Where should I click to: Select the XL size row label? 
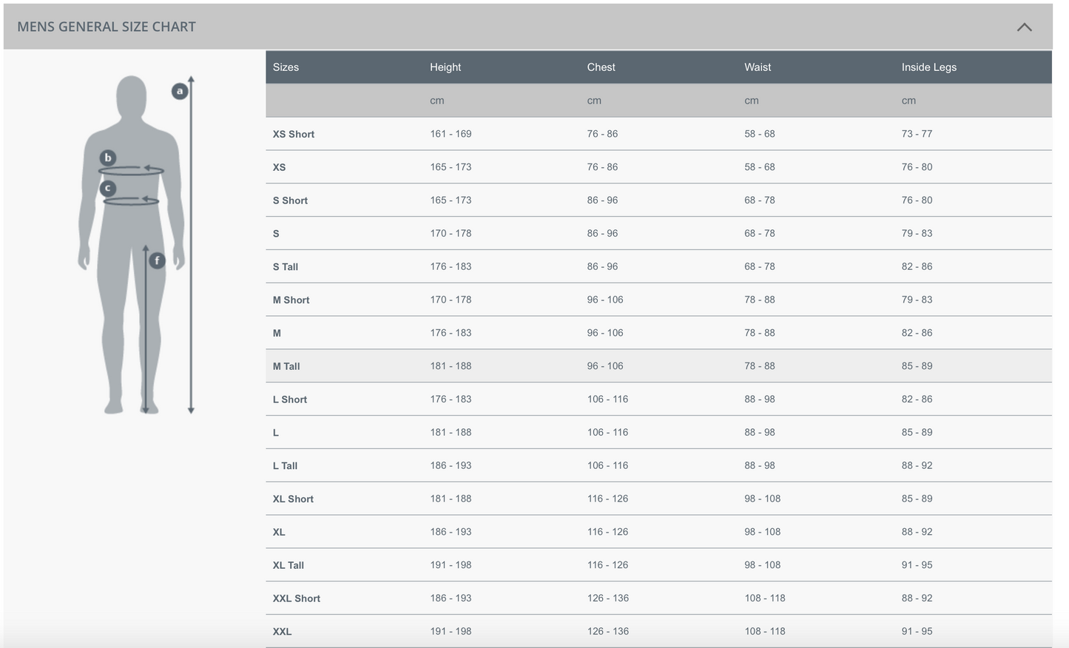coord(279,532)
